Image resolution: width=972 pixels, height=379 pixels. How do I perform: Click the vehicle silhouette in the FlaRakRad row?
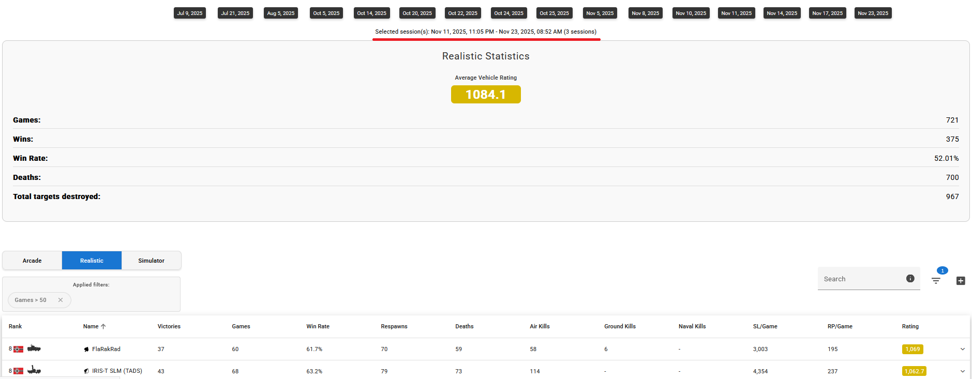(x=34, y=348)
